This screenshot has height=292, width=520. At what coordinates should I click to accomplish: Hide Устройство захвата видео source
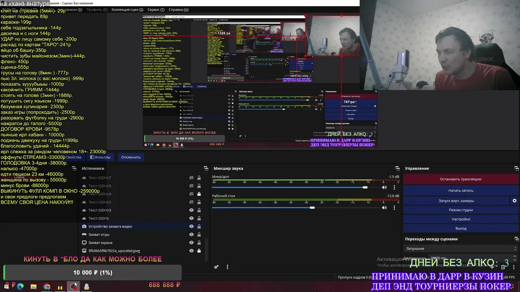[x=191, y=226]
